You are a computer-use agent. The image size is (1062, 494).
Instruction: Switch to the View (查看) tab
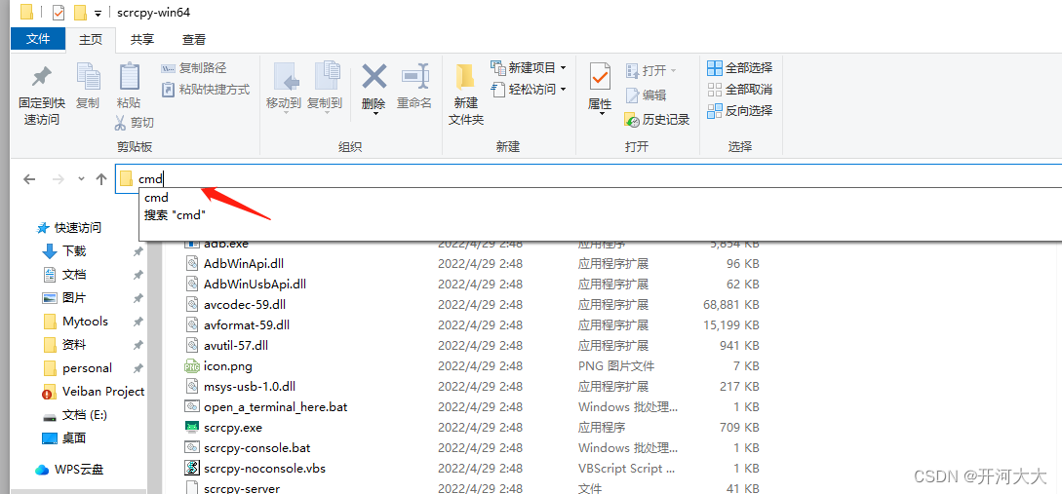(x=194, y=40)
